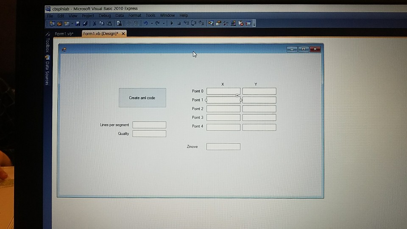Click the Immediate Window toolbar icon
Screen dimensions: 407x229
(248, 23)
